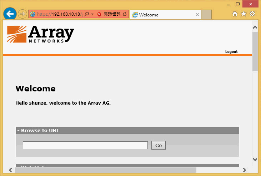Click the horizontal scrollbar thumb
Image resolution: width=261 pixels, height=176 pixels.
point(106,170)
